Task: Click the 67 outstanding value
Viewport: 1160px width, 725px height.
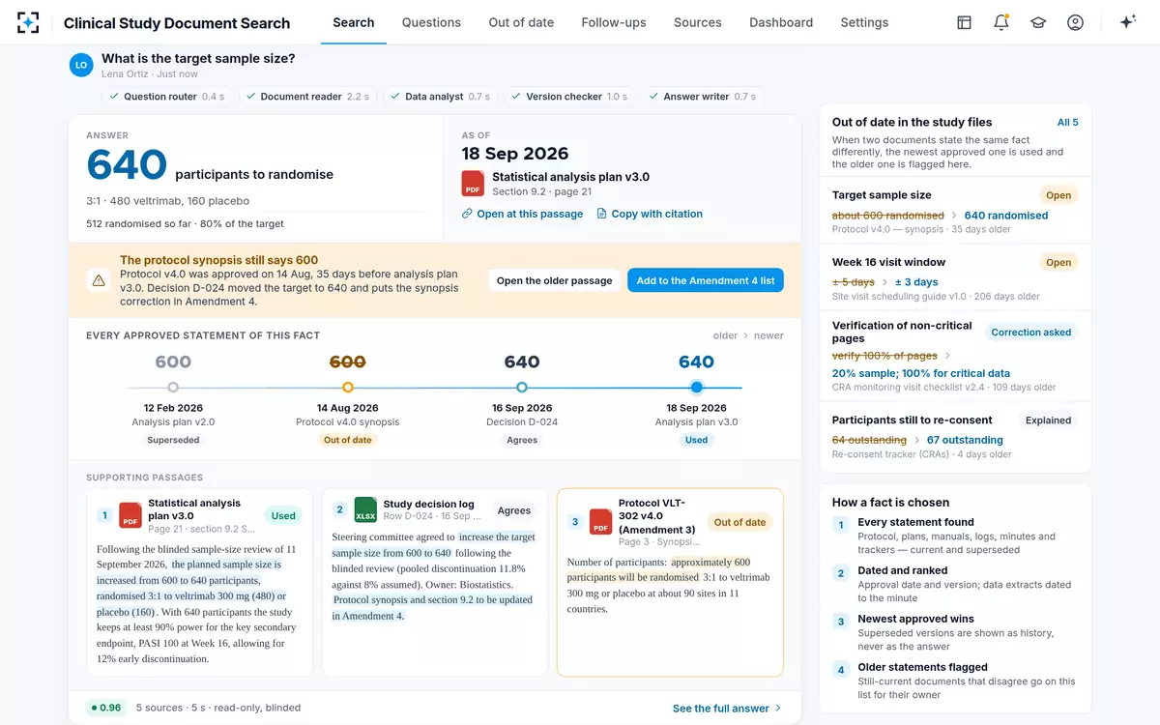Action: tap(965, 440)
